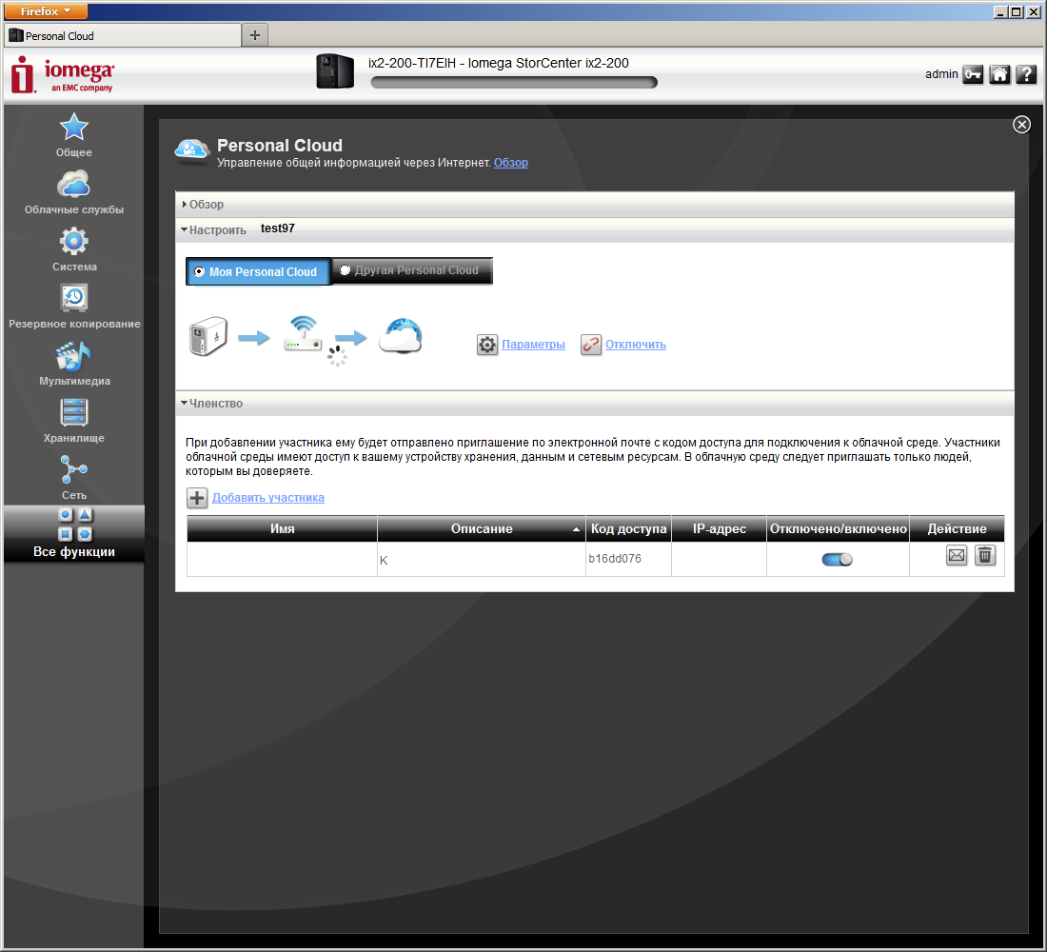Click access code b16dd076

[615, 559]
